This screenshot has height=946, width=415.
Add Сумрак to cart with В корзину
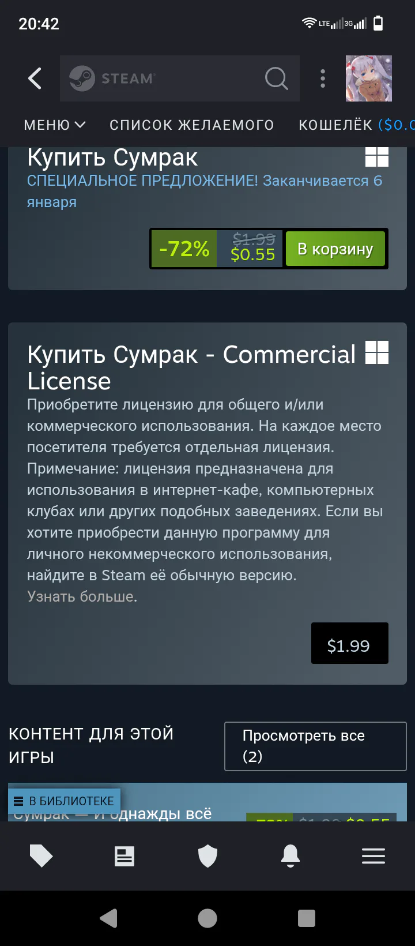(x=335, y=249)
